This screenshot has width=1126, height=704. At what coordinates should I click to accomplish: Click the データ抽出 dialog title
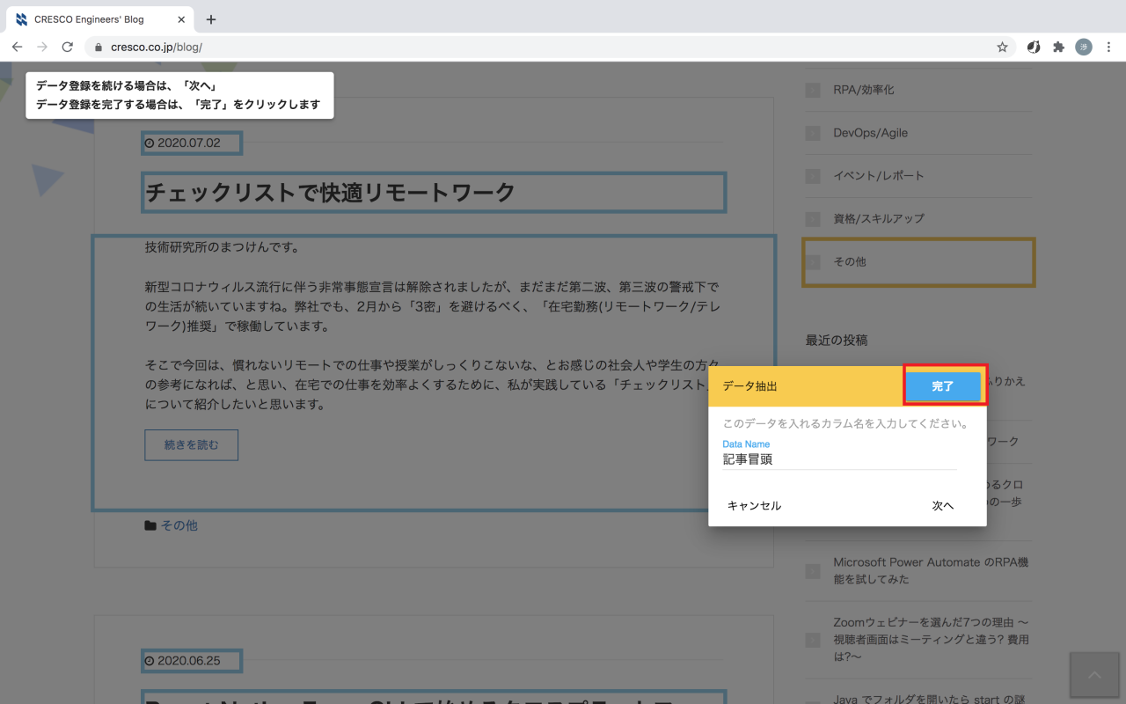tap(749, 386)
